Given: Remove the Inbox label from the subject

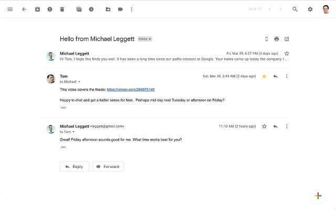Looking at the screenshot, I should pyautogui.click(x=150, y=39).
